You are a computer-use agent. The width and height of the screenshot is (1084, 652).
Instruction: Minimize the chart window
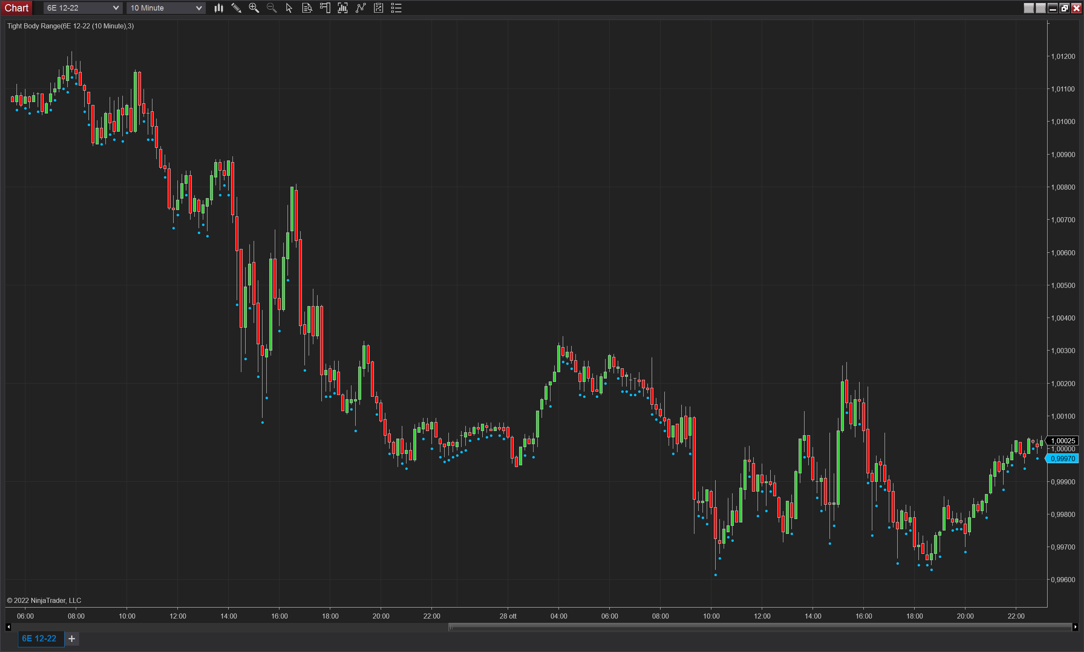[1052, 8]
